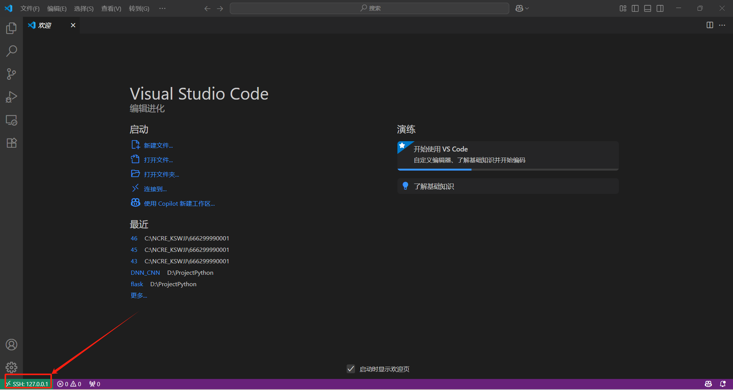Open the 选择(S) menu
Viewport: 733px width, 390px height.
[x=84, y=8]
